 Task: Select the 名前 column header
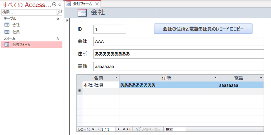coord(99,78)
